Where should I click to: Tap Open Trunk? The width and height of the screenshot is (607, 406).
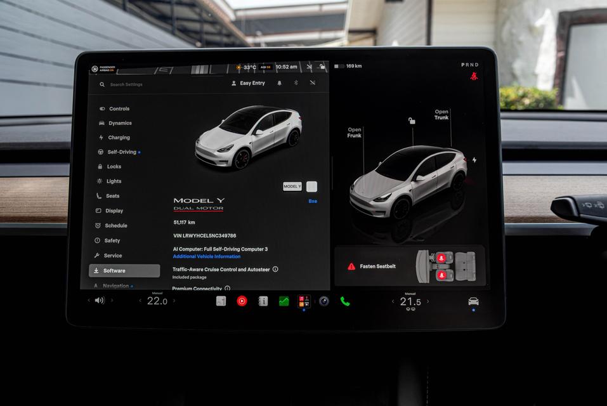441,115
